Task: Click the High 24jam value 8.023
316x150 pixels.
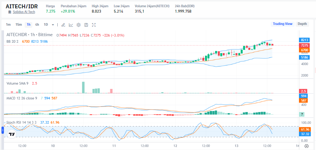Action: pos(97,11)
